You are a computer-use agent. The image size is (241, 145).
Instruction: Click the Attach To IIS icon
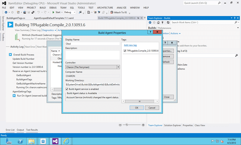[112, 12]
